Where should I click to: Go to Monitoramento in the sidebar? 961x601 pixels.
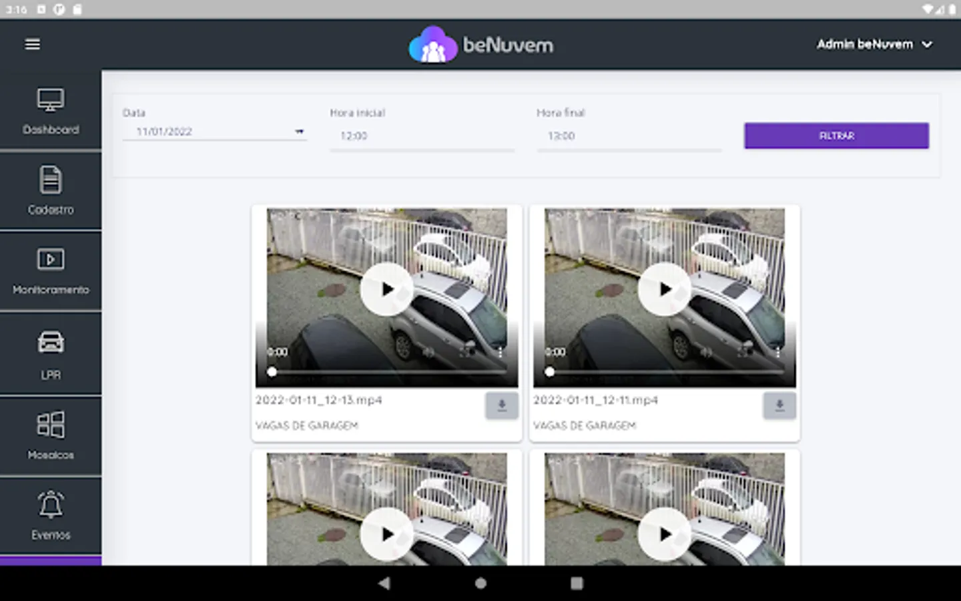point(51,272)
